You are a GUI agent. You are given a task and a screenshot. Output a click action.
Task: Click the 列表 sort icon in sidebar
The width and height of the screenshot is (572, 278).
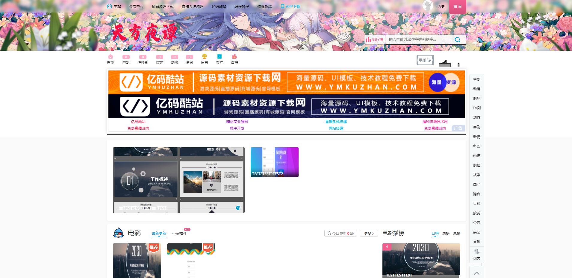click(x=477, y=255)
